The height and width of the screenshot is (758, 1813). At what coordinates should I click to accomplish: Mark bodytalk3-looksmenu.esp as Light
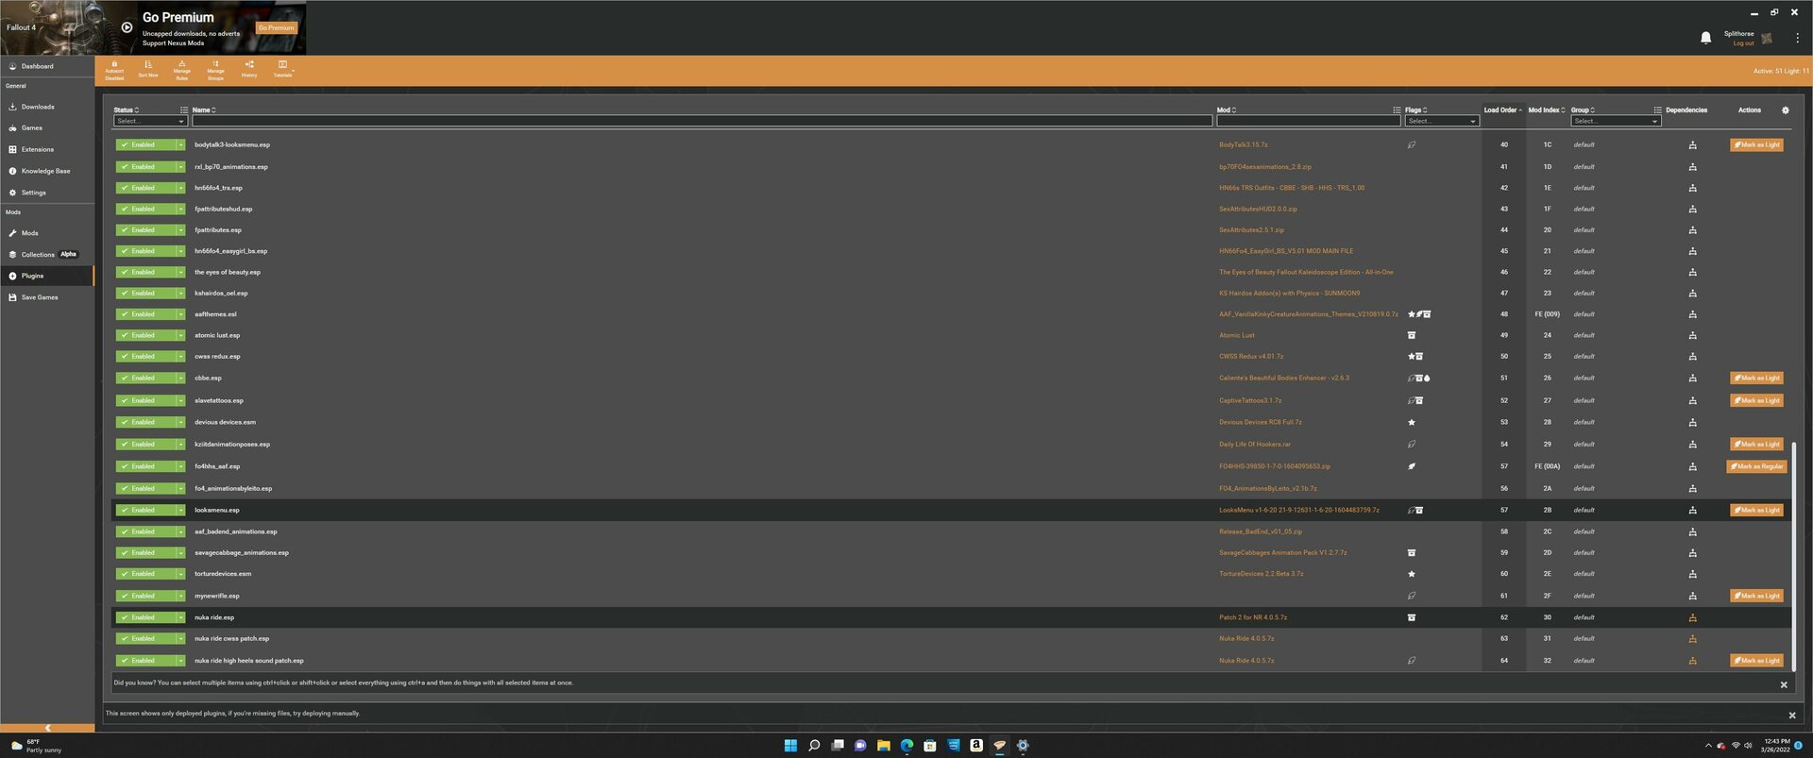tap(1756, 145)
